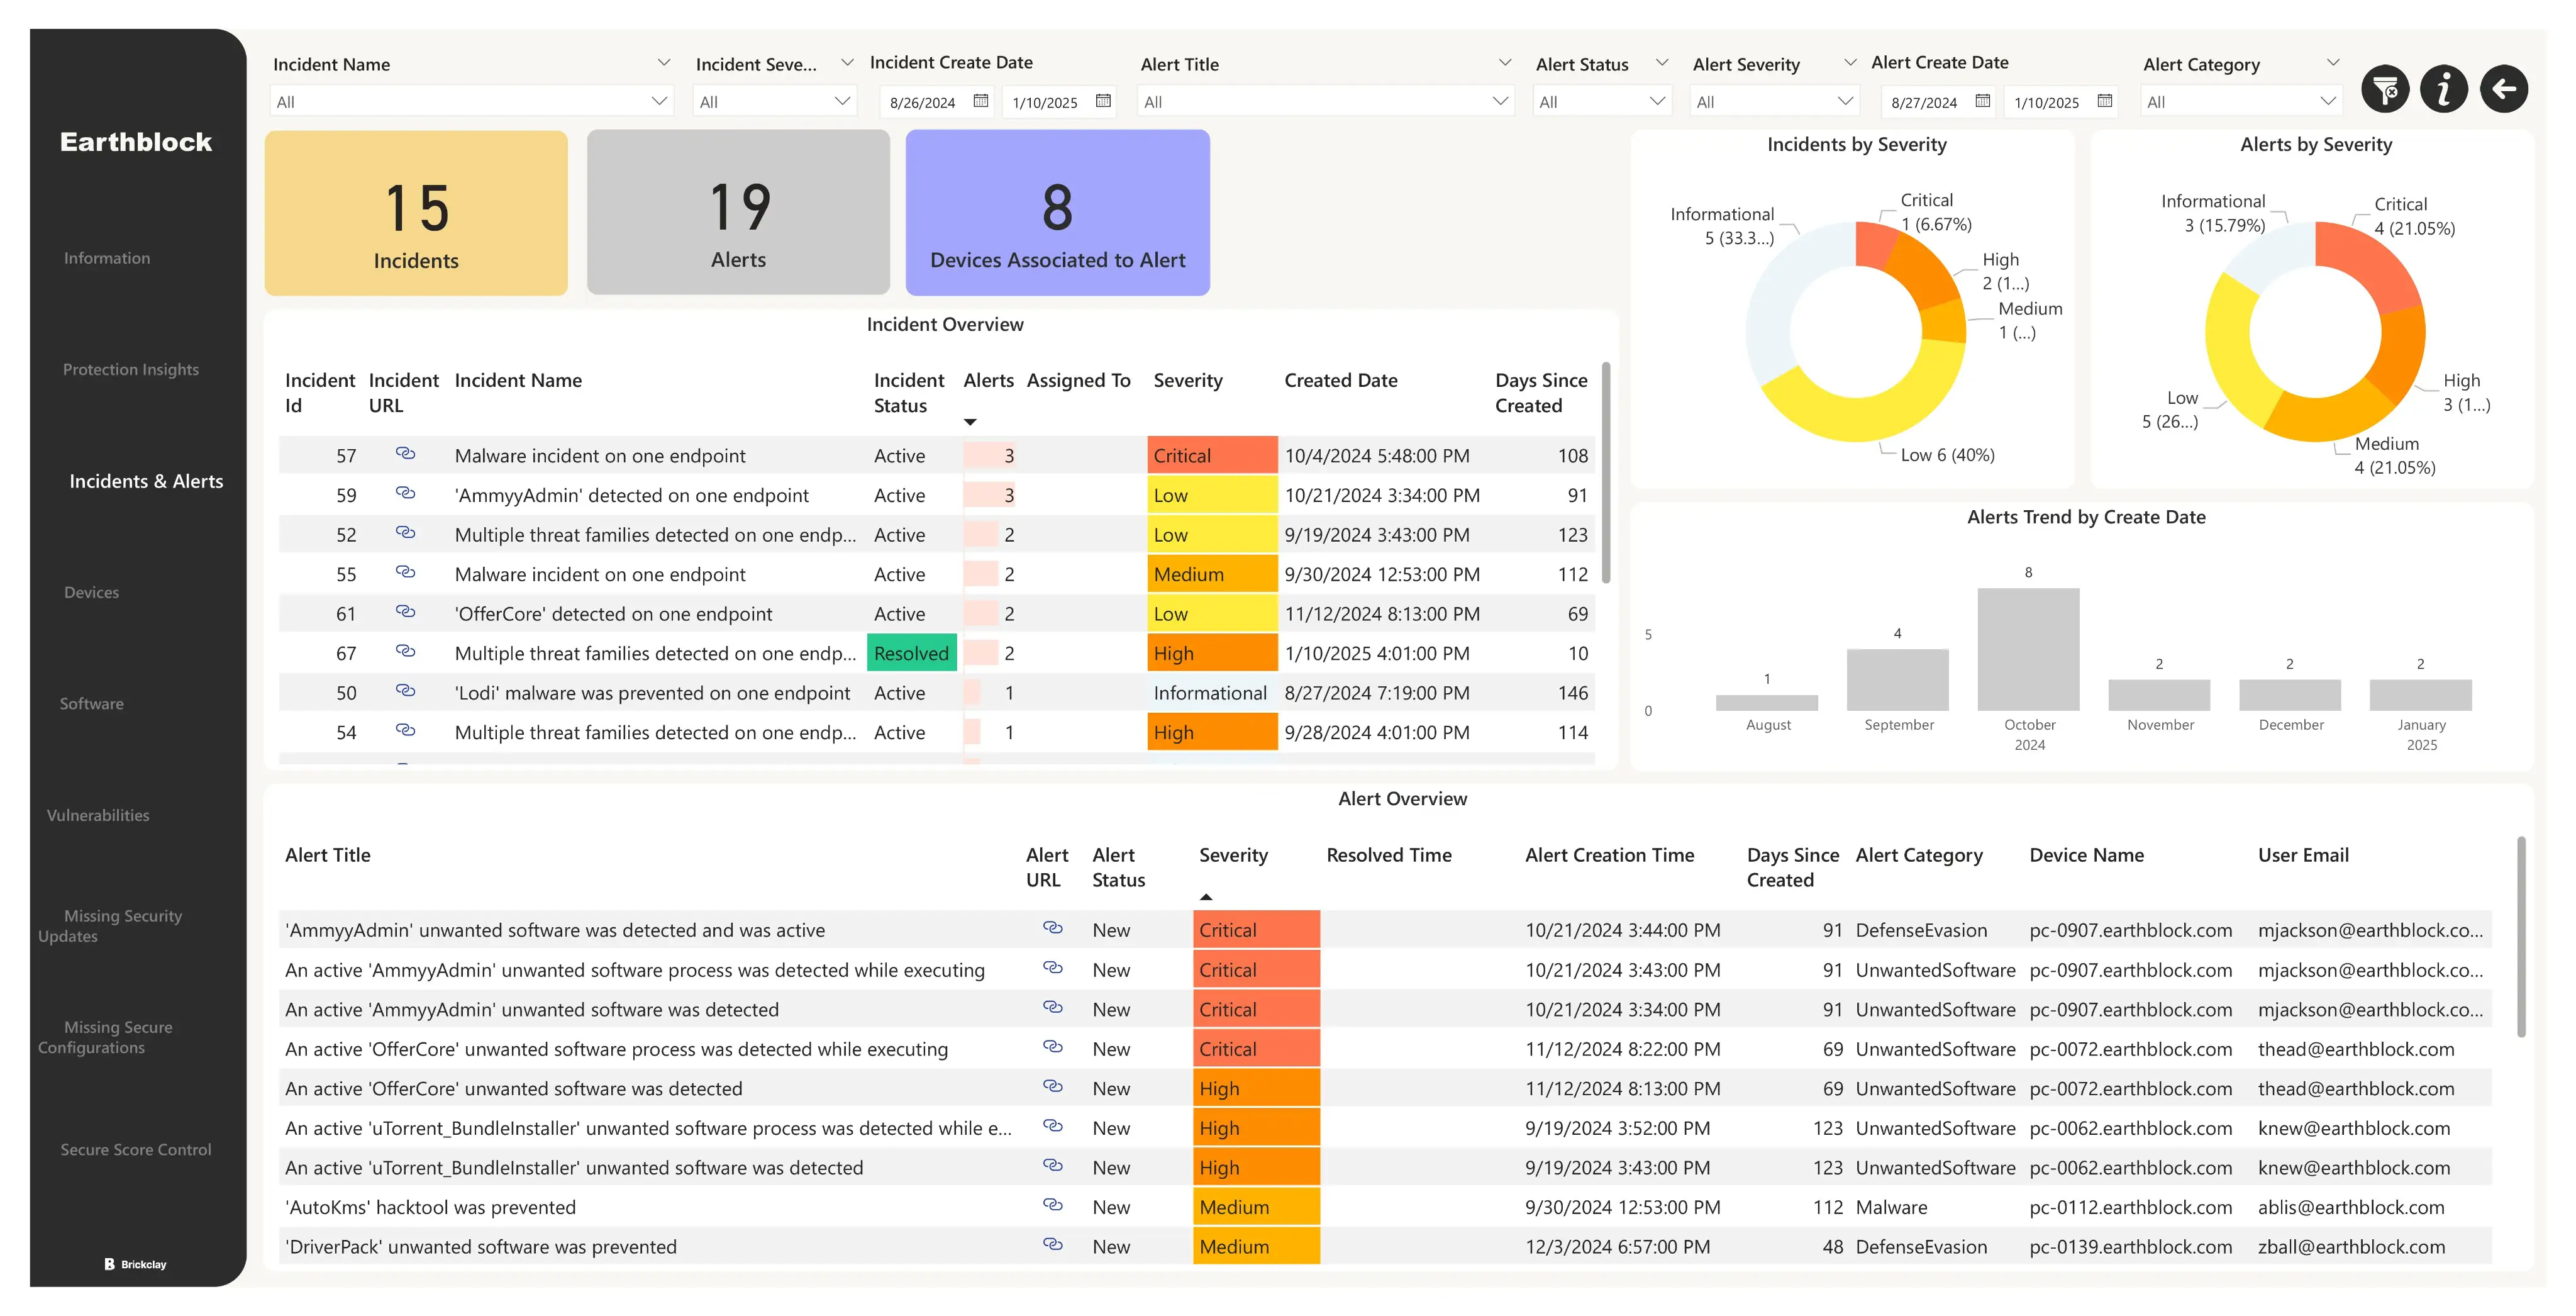Image resolution: width=2576 pixels, height=1316 pixels.
Task: Open incident 57 URL link icon
Action: point(405,454)
